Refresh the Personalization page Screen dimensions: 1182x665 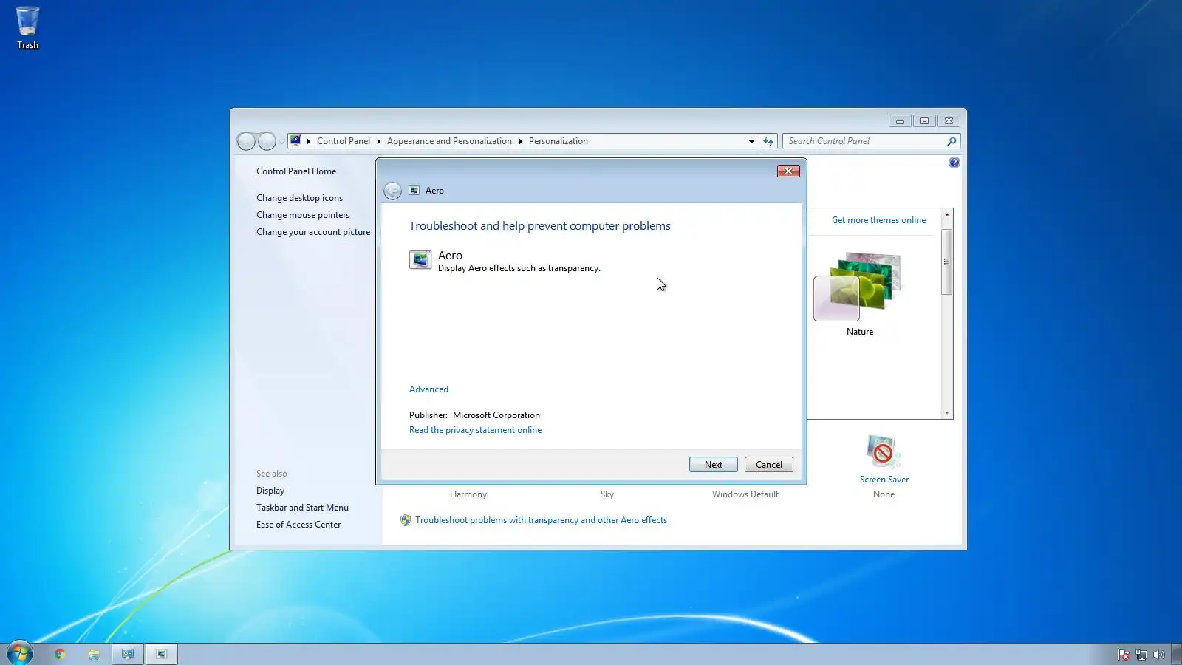pos(768,141)
